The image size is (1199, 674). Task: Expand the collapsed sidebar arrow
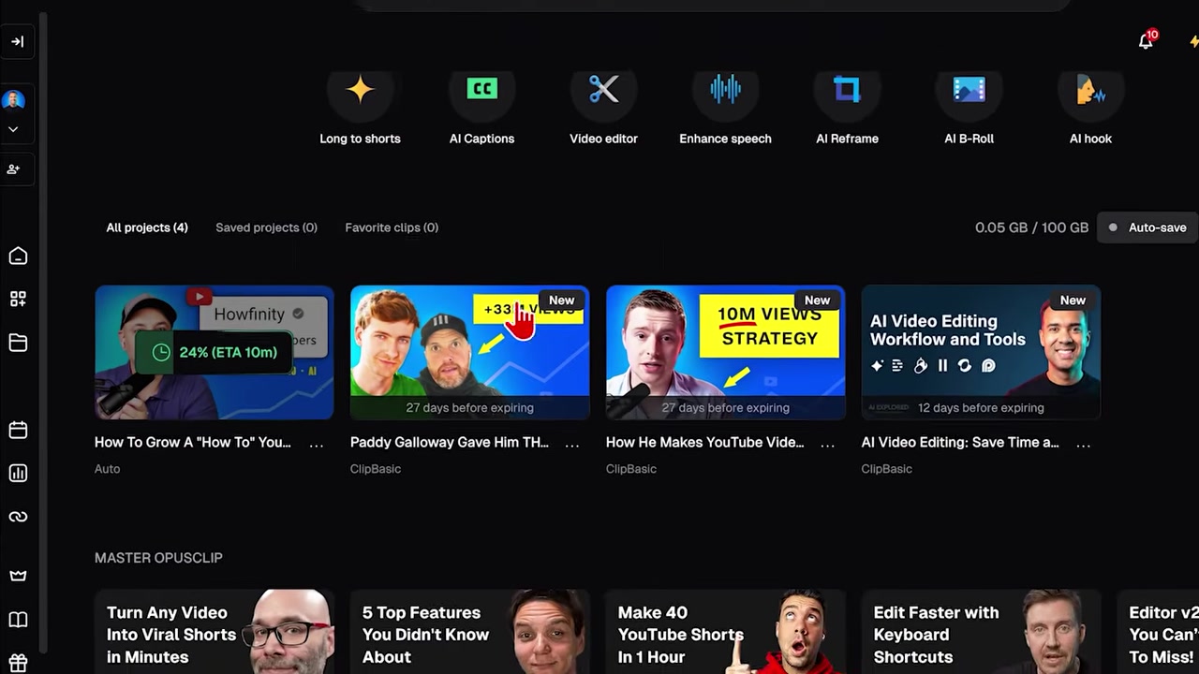coord(17,41)
